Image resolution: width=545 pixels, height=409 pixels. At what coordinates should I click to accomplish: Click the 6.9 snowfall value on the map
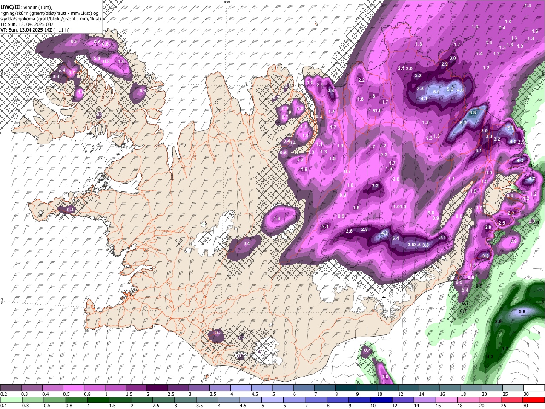(464, 123)
